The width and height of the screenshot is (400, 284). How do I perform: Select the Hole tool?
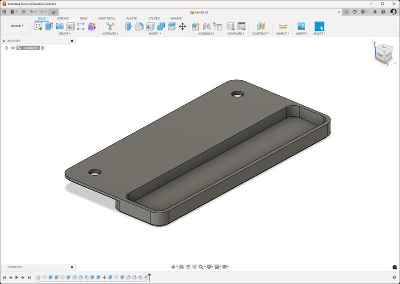[x=70, y=26]
